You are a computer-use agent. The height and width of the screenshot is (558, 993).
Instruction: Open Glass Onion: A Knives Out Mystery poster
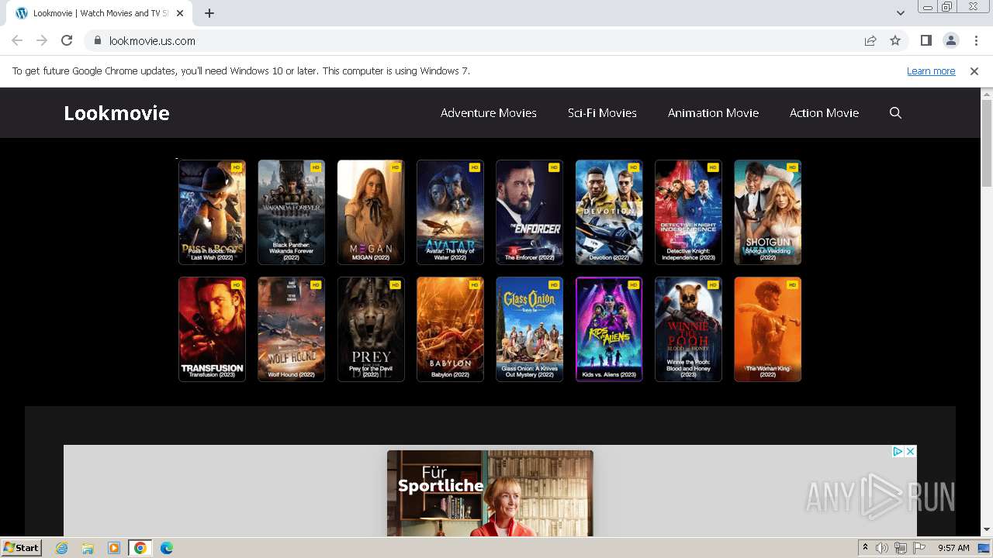click(529, 329)
